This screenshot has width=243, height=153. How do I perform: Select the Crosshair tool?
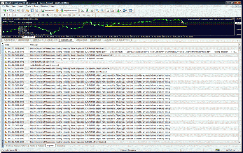(x=9, y=15)
